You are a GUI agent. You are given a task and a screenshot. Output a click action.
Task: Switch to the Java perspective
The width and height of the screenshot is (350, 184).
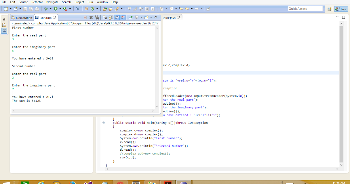[x=341, y=8]
